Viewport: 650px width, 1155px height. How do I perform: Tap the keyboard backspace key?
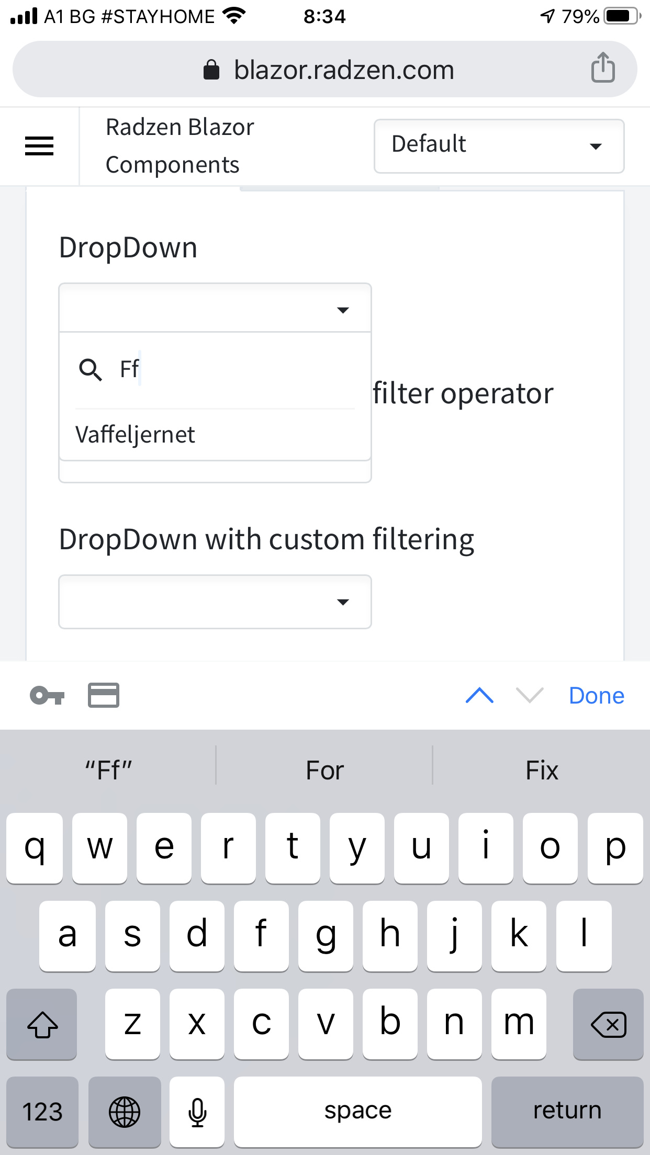(608, 1024)
